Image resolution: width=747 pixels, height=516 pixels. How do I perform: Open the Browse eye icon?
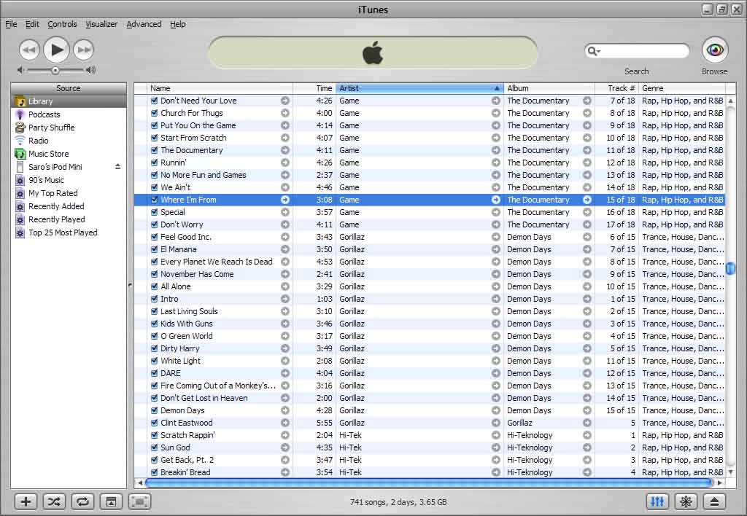715,50
